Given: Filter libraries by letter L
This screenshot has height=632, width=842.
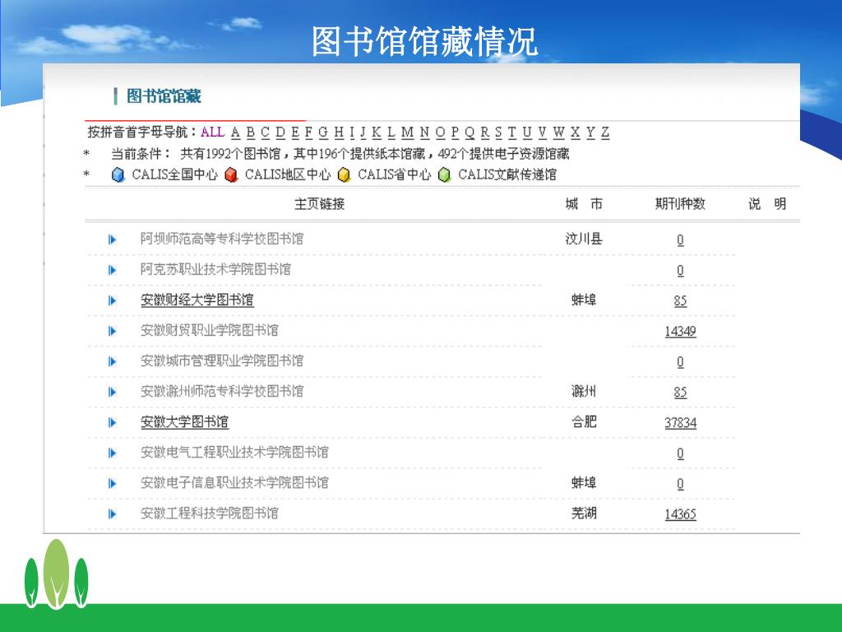Looking at the screenshot, I should 391,132.
